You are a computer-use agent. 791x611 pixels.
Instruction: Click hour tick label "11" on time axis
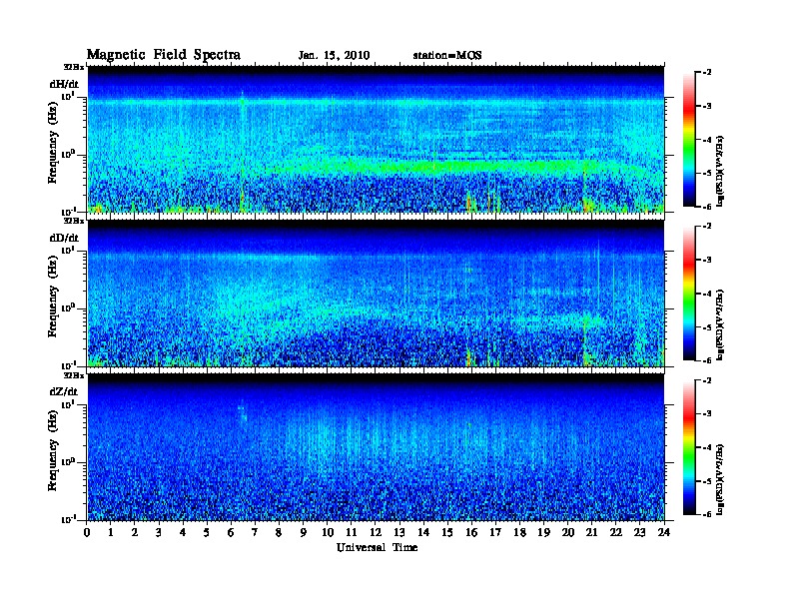click(352, 532)
